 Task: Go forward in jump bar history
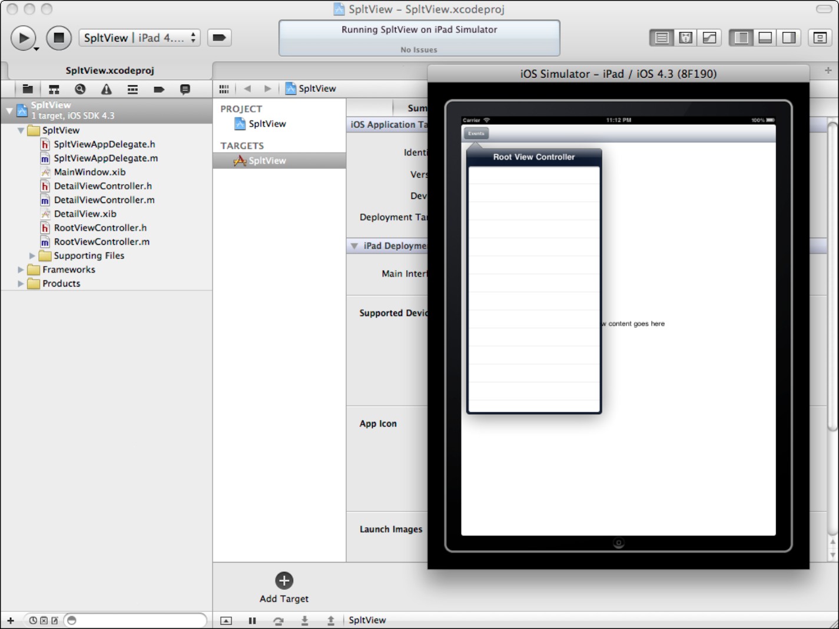[268, 89]
